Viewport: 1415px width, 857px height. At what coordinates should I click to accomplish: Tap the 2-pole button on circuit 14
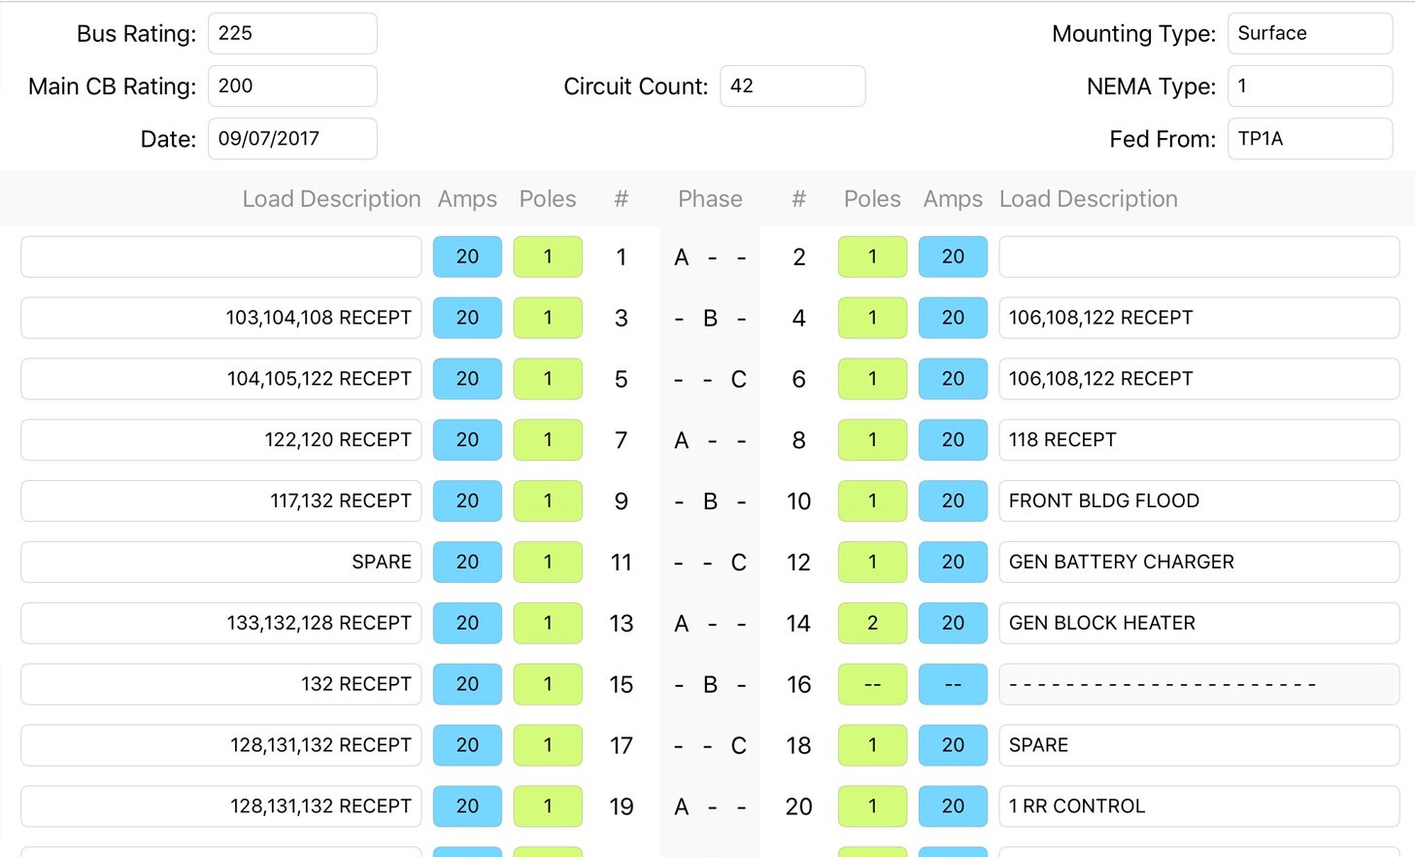pyautogui.click(x=872, y=623)
